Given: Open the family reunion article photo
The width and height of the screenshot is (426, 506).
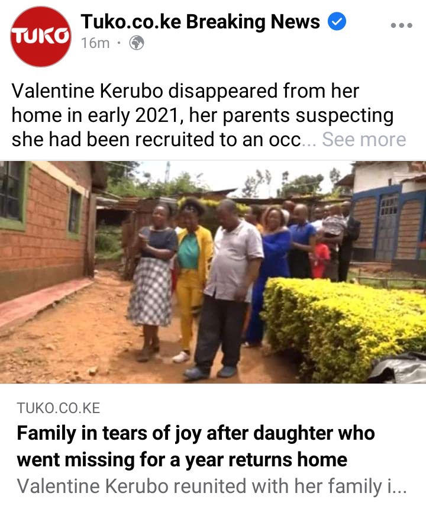Looking at the screenshot, I should point(213,272).
